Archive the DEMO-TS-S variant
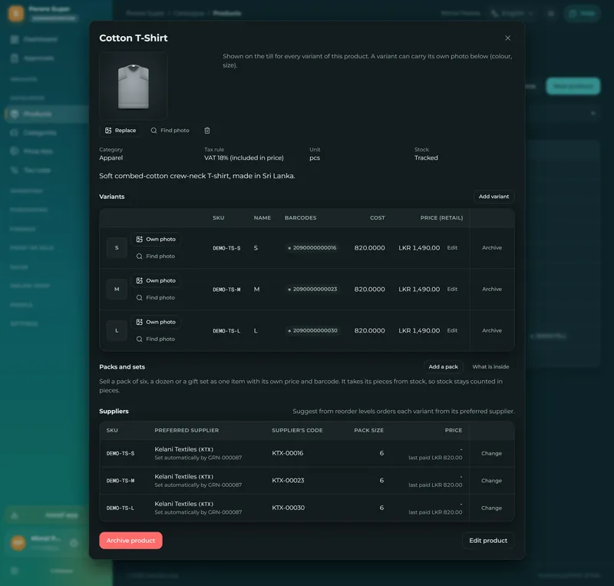614x586 pixels. click(492, 248)
